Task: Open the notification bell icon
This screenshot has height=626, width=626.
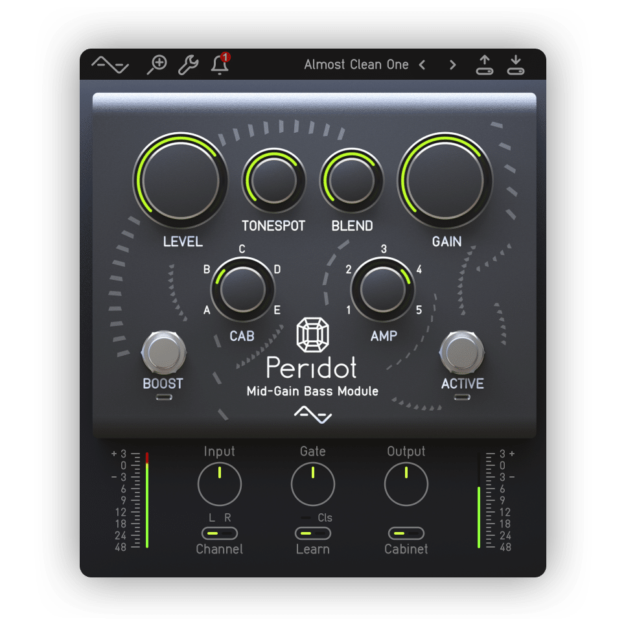Action: click(x=220, y=65)
